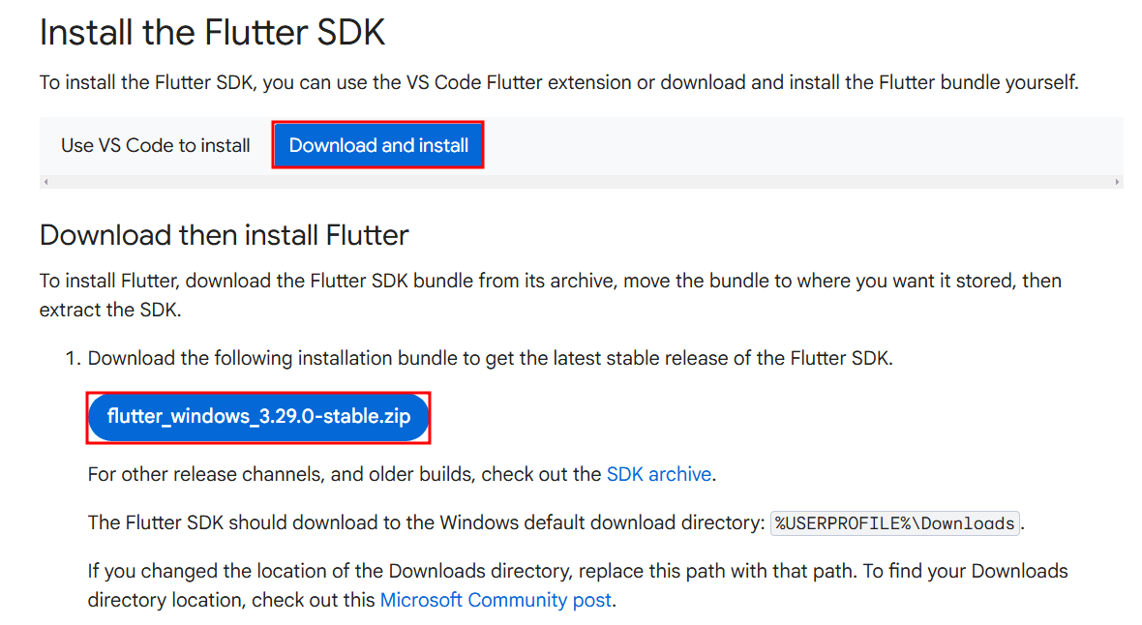Click the paragraph starting 'If you changed the location'

(x=577, y=572)
